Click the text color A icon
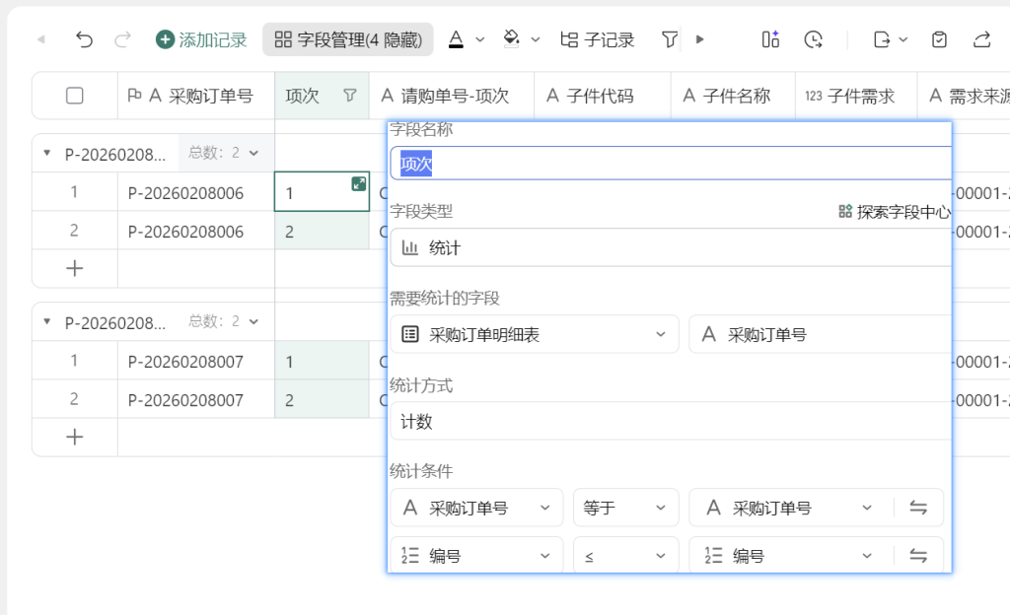 [x=456, y=39]
